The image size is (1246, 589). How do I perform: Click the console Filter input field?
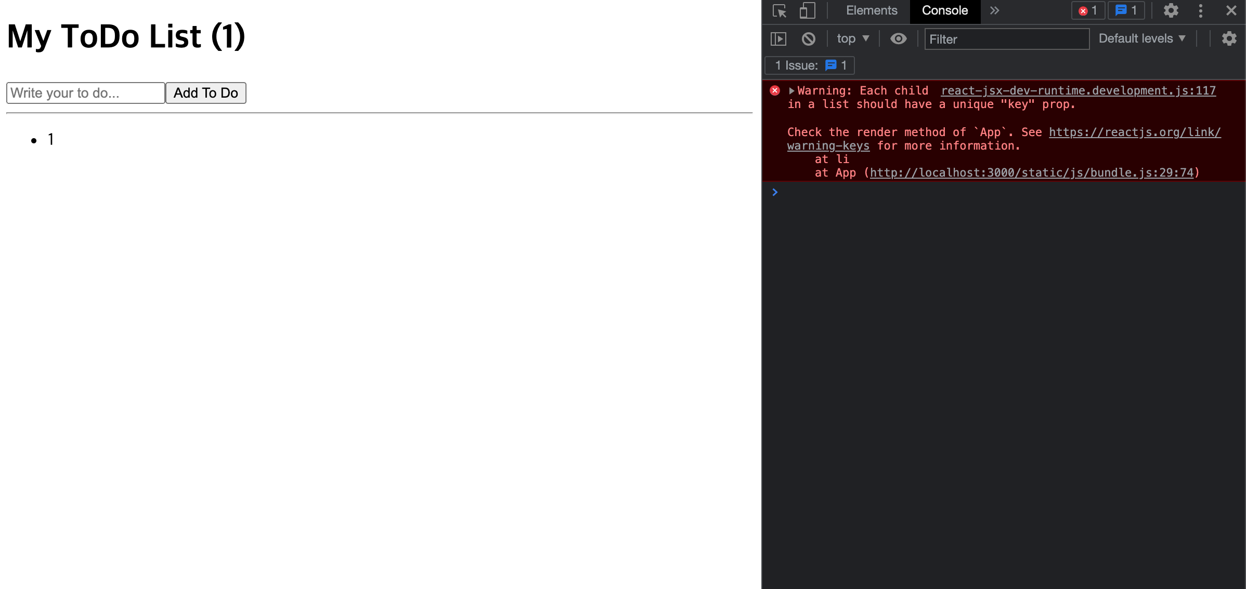[x=1006, y=39]
